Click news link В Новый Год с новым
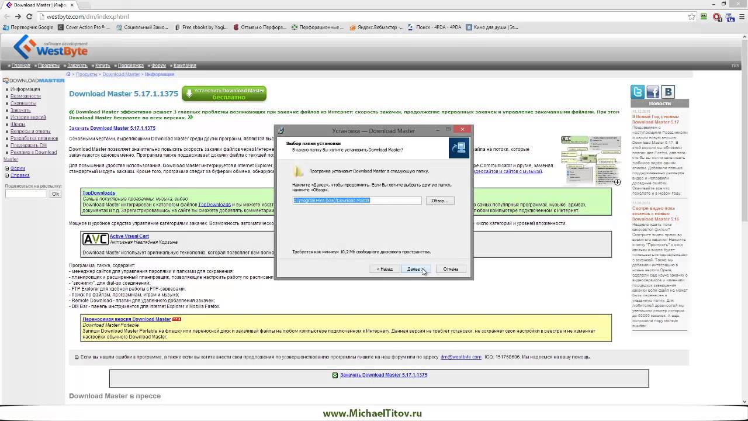The height and width of the screenshot is (421, 748). click(x=655, y=119)
